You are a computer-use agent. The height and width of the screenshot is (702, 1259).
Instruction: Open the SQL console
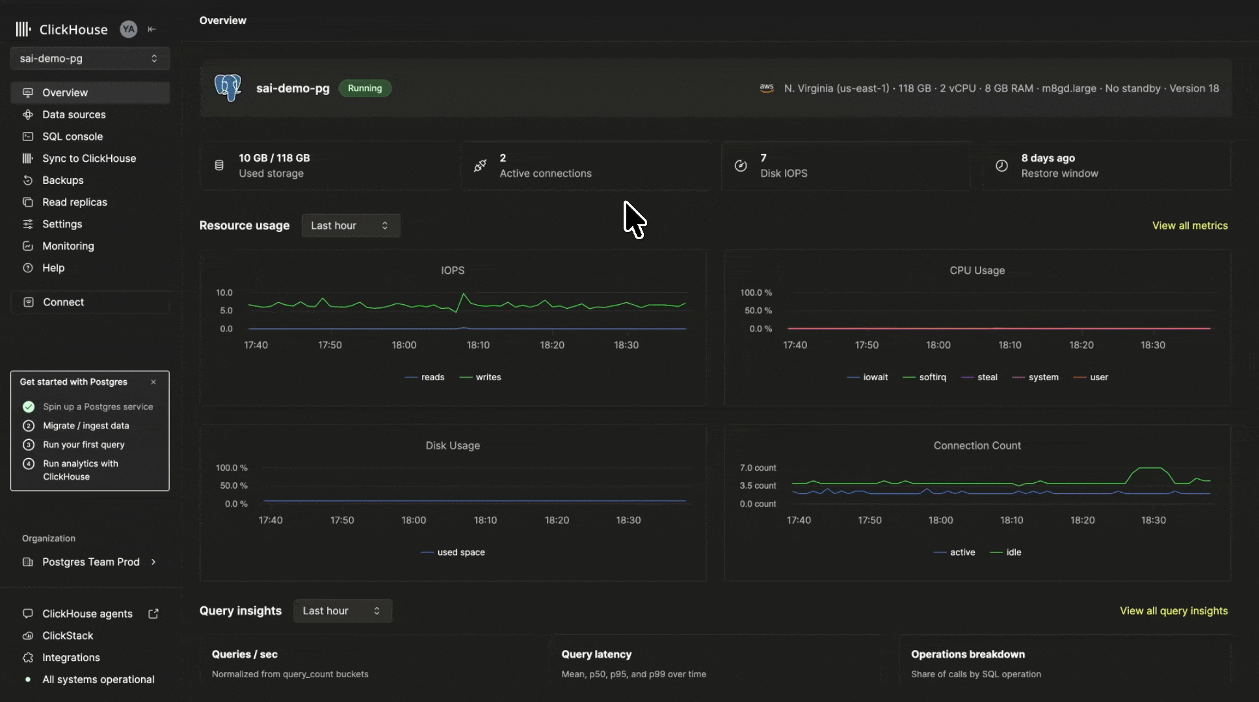point(90,136)
